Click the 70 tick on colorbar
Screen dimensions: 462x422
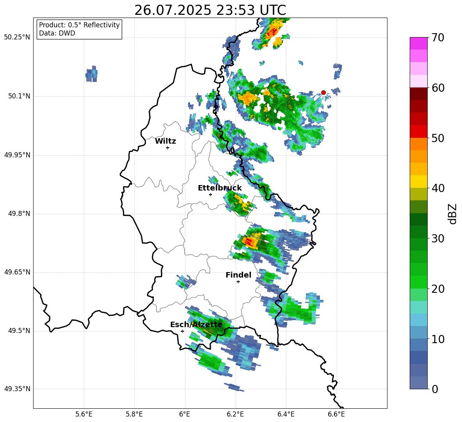(438, 37)
